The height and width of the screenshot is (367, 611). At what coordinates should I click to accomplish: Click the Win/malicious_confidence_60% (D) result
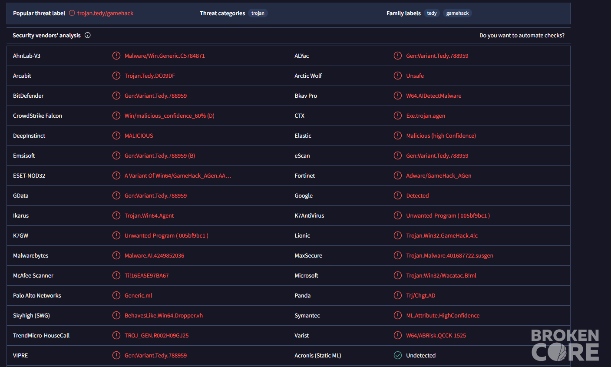pyautogui.click(x=169, y=116)
